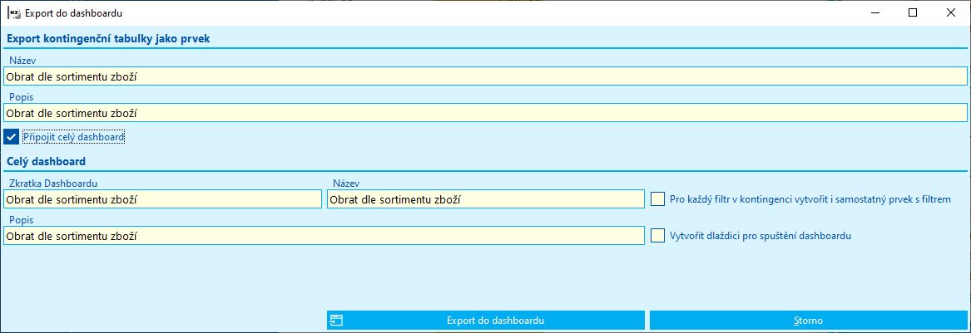The height and width of the screenshot is (333, 971).
Task: Click the app icon in the title bar
Action: [x=13, y=13]
